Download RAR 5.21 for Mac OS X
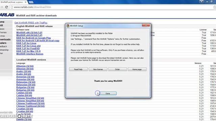 click(x=28, y=51)
